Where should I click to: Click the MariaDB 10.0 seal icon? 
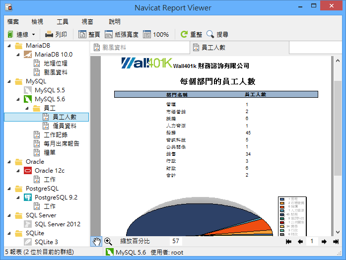(28, 55)
